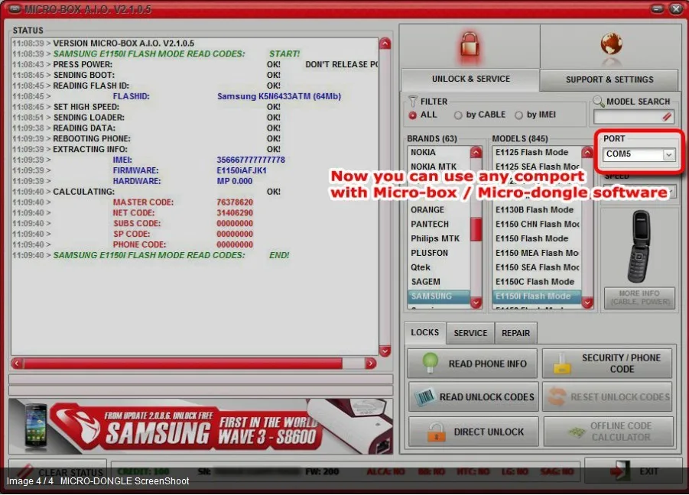Click the yellow lock Security / Phone Code icon
Viewport: 689px width, 495px height.
coord(562,364)
